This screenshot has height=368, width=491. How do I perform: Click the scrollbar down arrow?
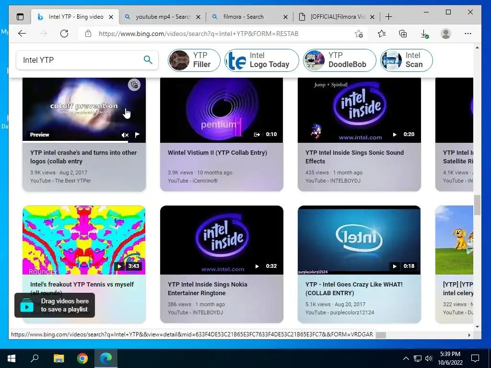477,327
